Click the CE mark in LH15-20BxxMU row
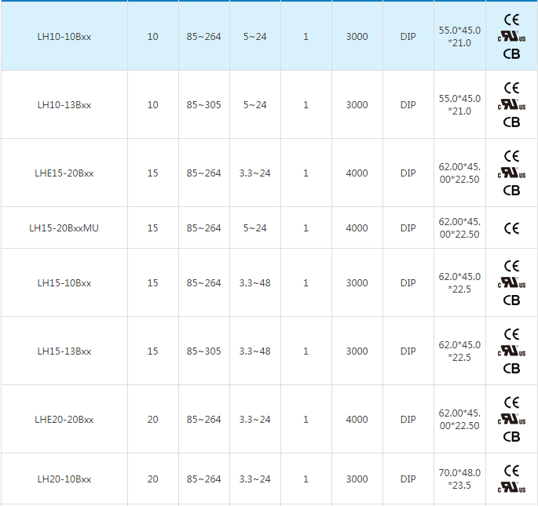This screenshot has height=506, width=538. (x=511, y=228)
